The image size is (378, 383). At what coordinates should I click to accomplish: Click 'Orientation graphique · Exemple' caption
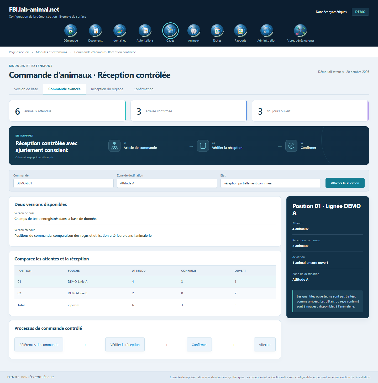(x=34, y=158)
